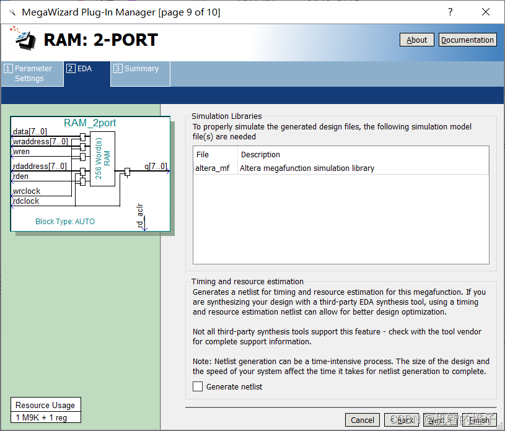Click the rdaddress[7..0] port label

coord(39,166)
